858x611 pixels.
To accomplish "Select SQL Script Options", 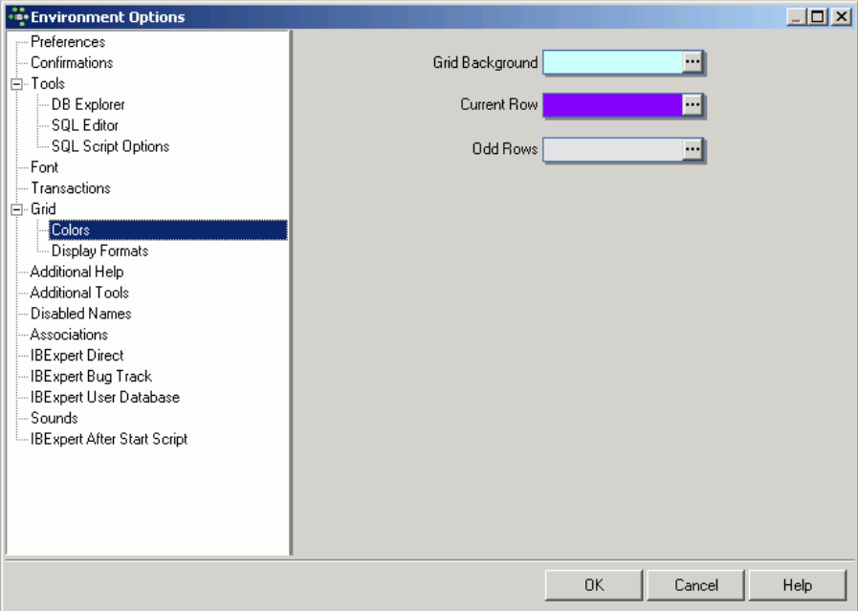I will click(x=111, y=146).
